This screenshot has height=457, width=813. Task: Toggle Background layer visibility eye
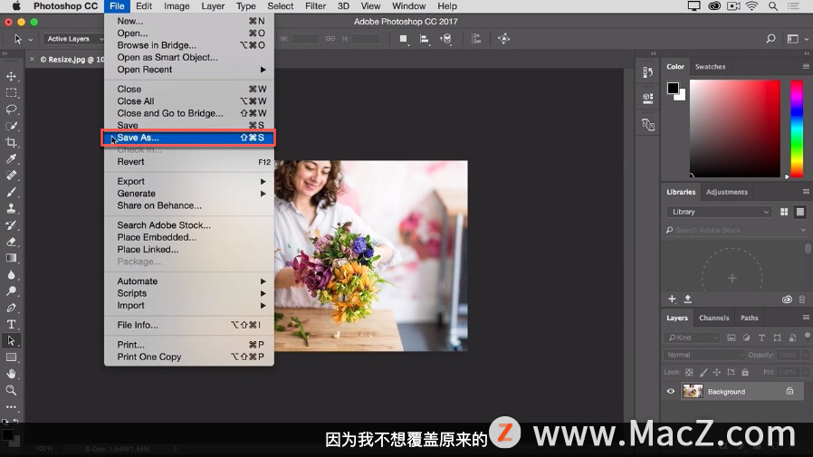click(671, 392)
